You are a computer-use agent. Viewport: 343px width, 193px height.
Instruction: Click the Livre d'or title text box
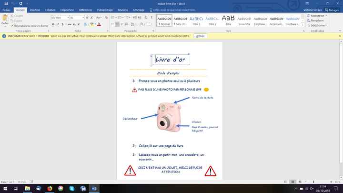click(x=170, y=60)
